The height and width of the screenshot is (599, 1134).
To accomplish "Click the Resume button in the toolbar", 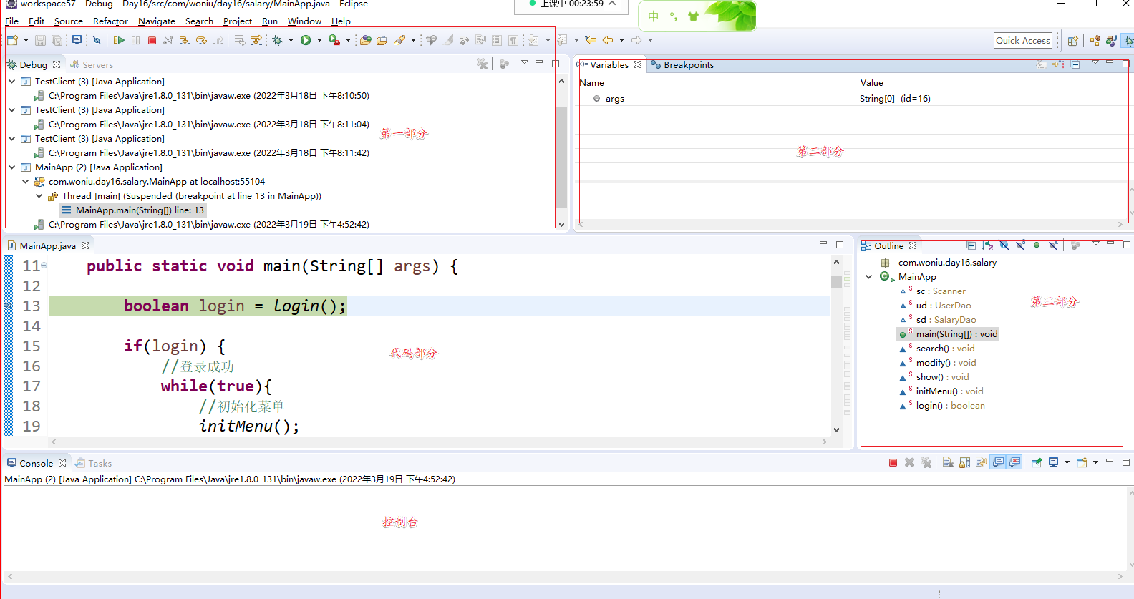I will [119, 40].
